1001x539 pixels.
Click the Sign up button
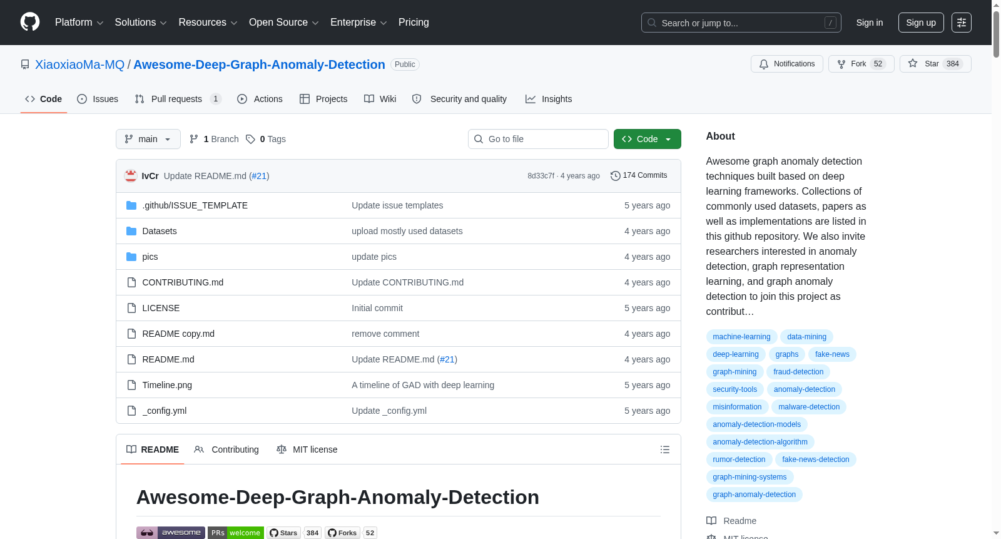coord(921,23)
